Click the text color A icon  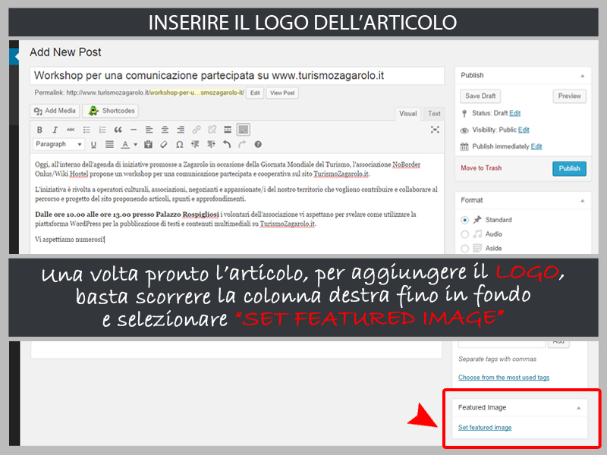(x=124, y=145)
